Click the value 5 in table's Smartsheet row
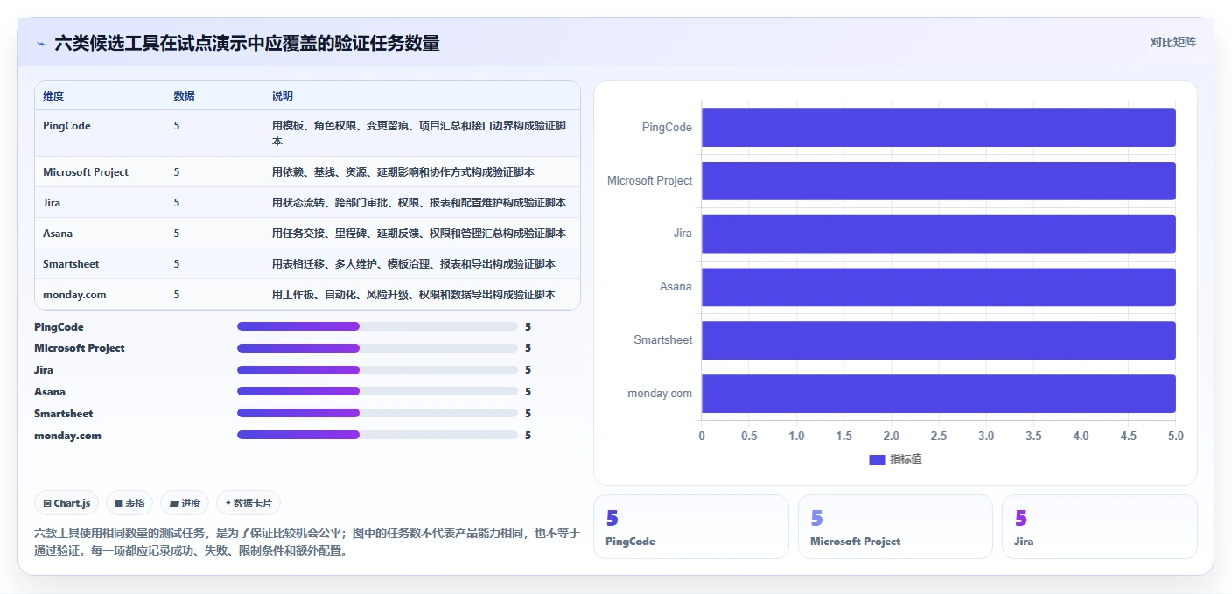The width and height of the screenshot is (1232, 594). click(x=177, y=264)
